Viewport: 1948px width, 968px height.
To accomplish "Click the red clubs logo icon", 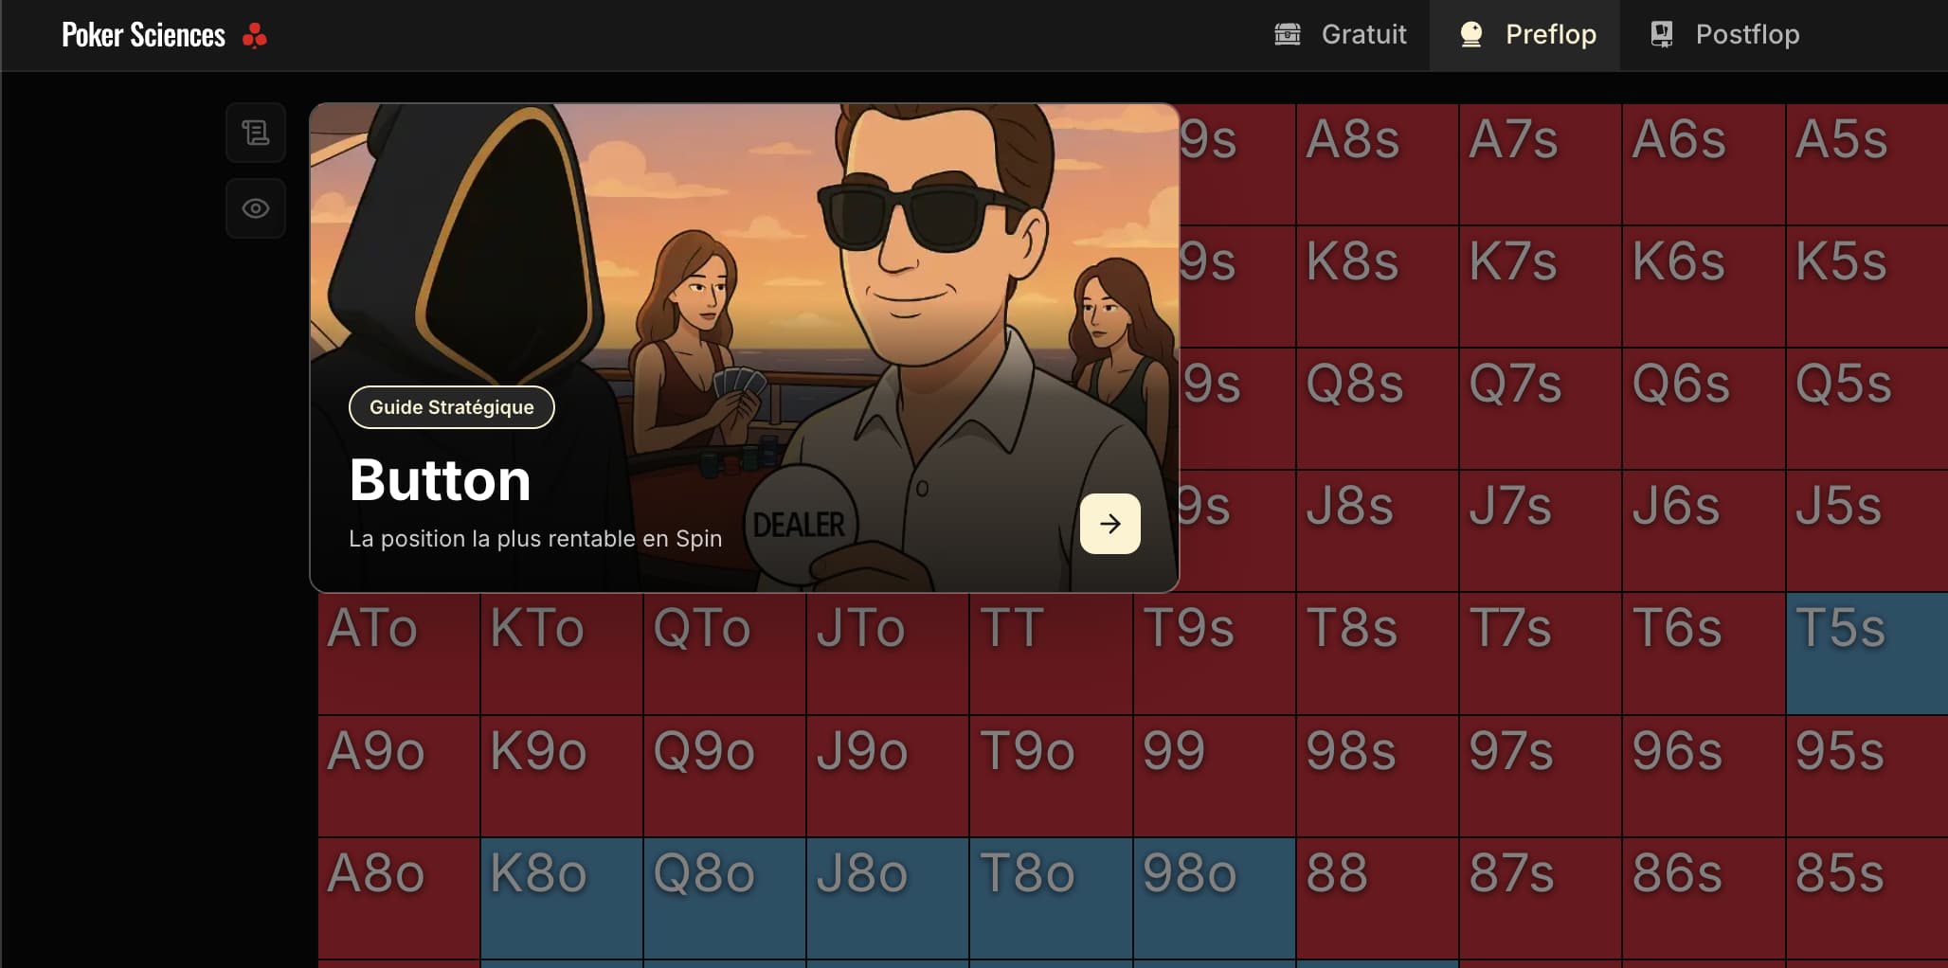I will 254,35.
